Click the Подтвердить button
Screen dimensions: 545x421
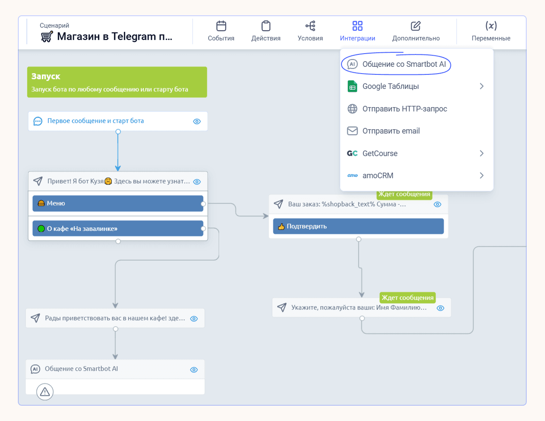coord(359,226)
